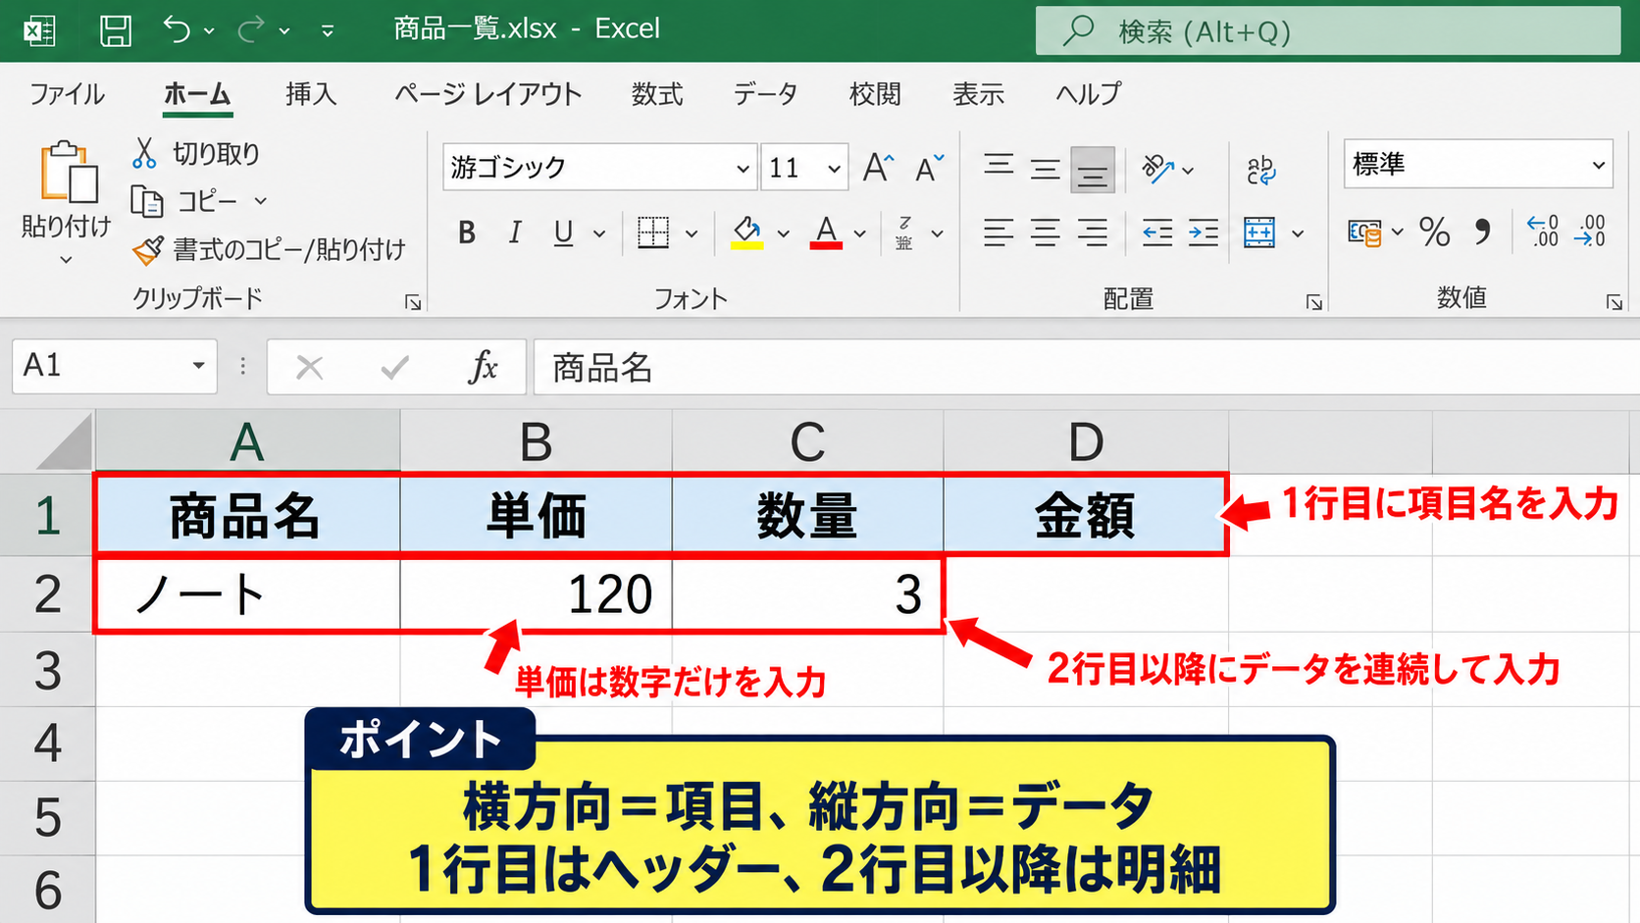Open the ファイル tab

click(67, 94)
